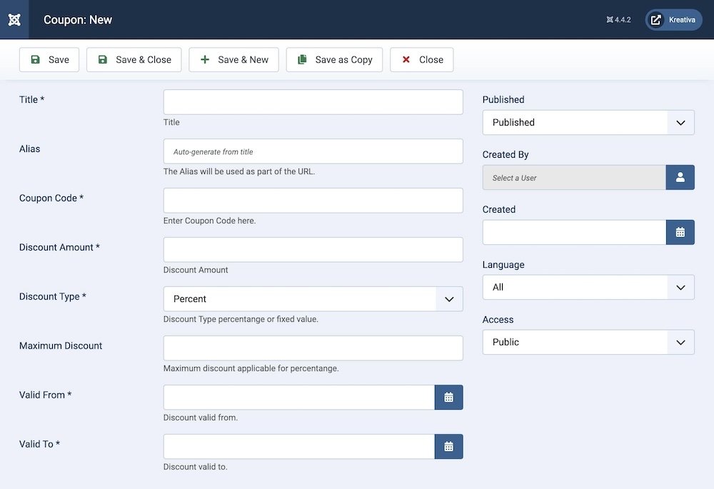The image size is (714, 489).
Task: Click the Save & New button
Action: click(x=233, y=60)
